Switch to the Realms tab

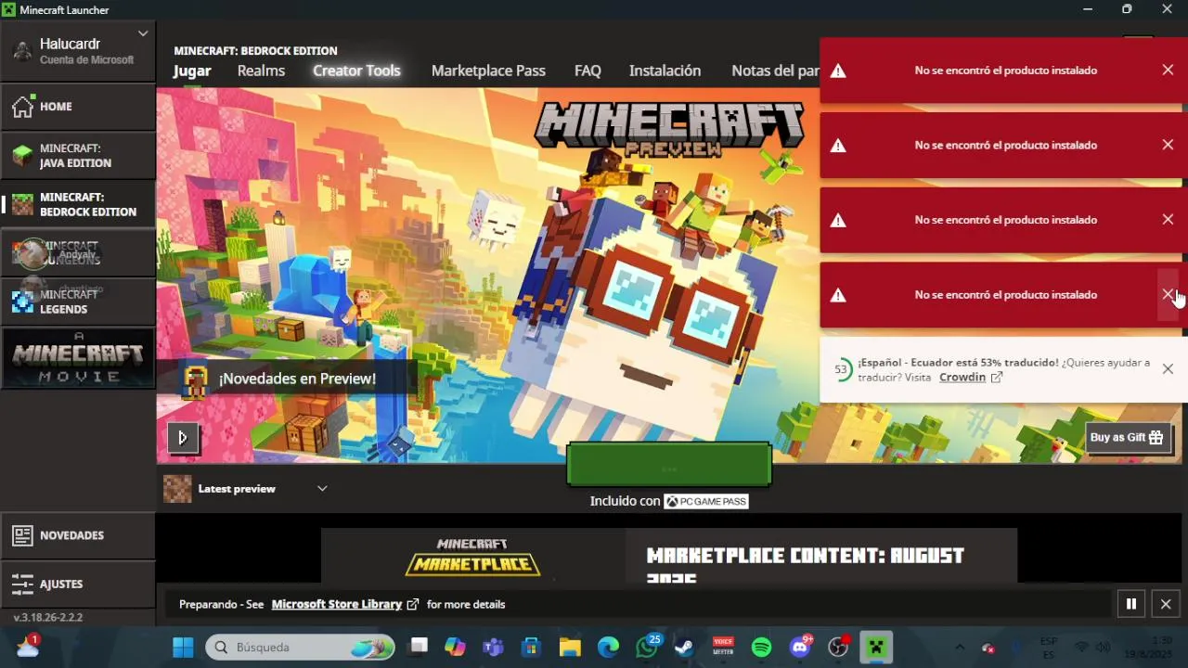[x=261, y=71]
